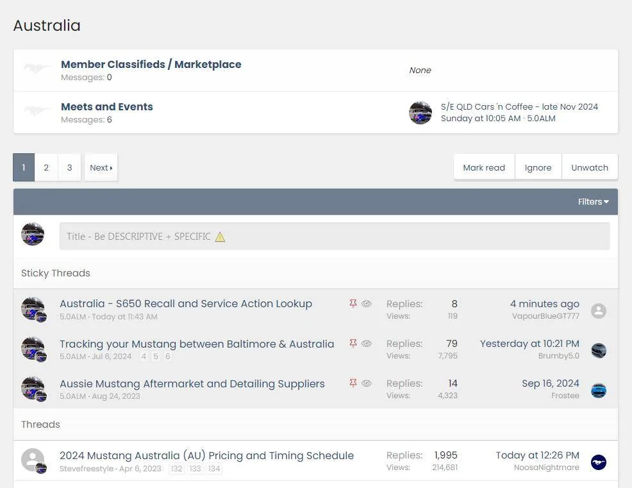Open Aussie Mustang Aftermarket and Detailing Suppliers thread

pyautogui.click(x=192, y=383)
